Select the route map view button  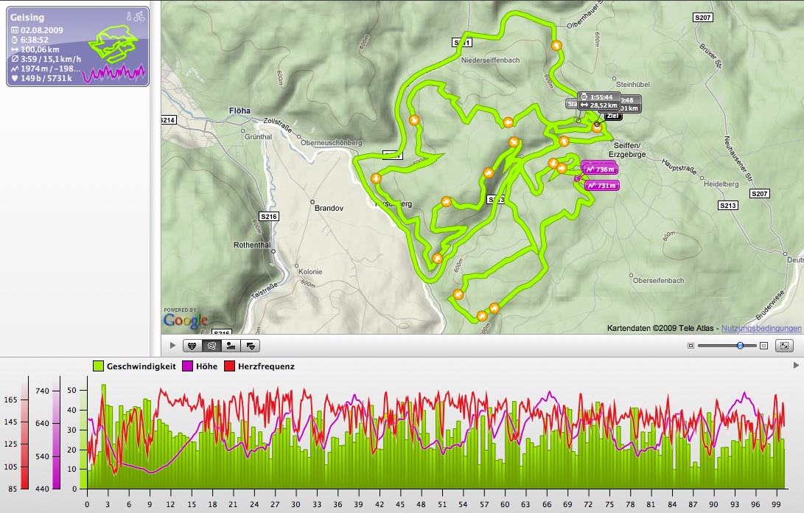pos(212,346)
